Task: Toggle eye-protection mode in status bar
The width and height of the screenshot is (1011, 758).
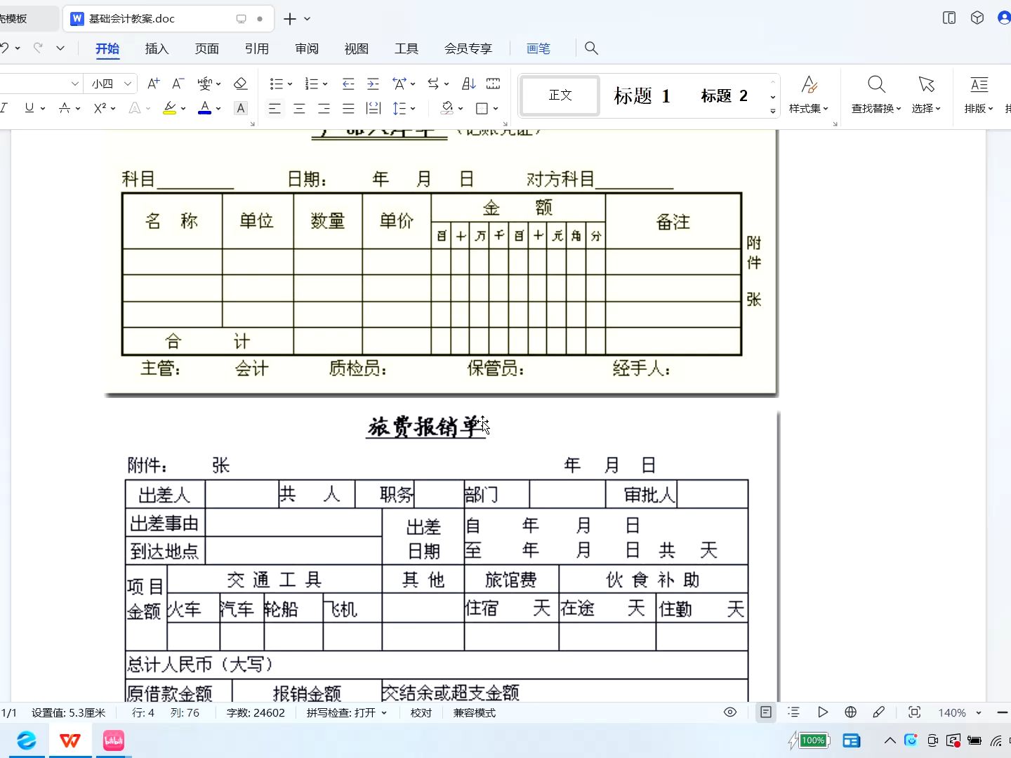Action: [x=730, y=712]
